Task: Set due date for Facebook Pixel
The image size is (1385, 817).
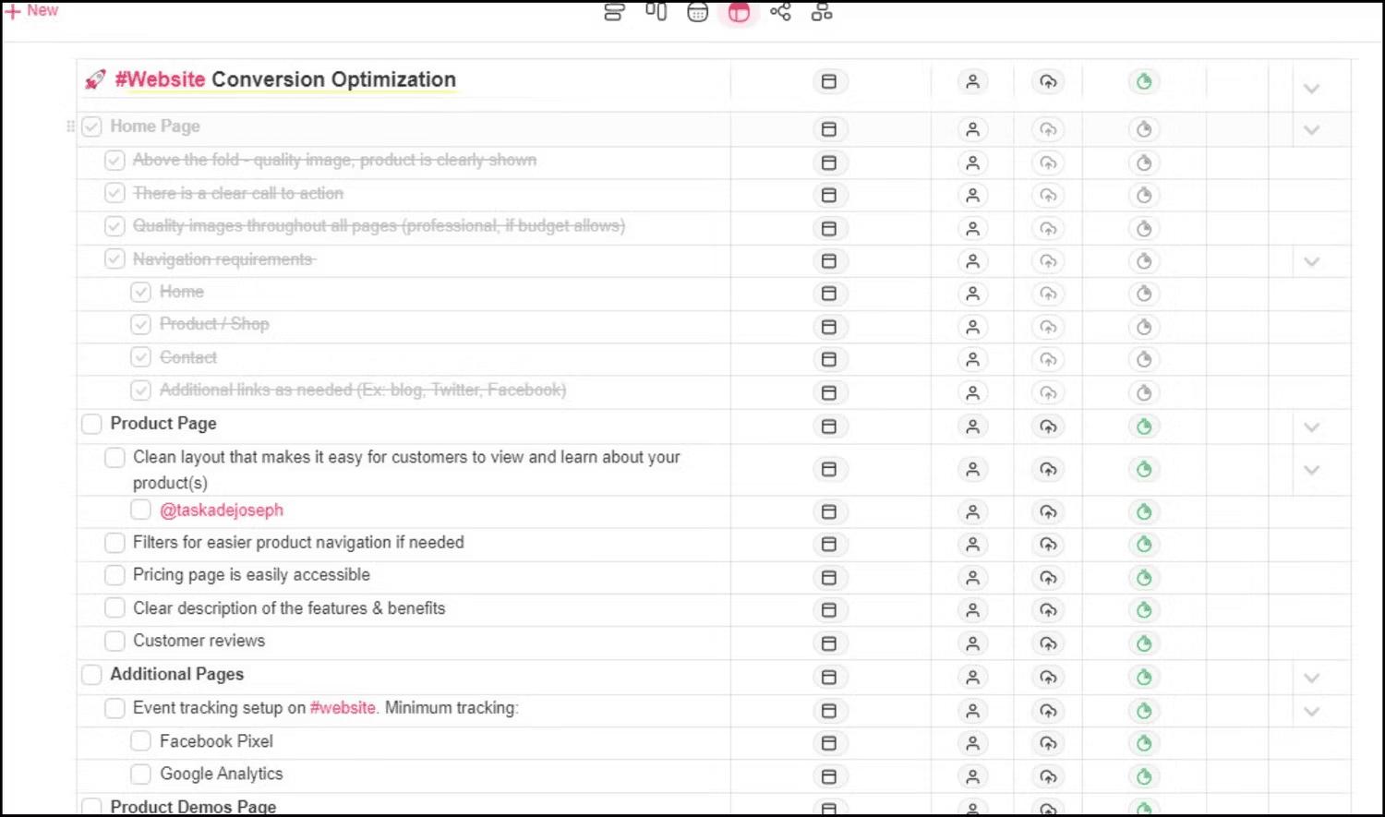Action: tap(829, 743)
